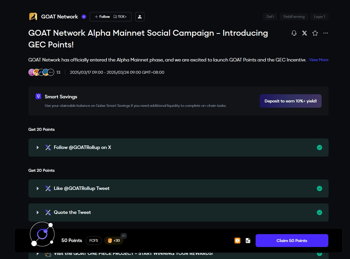Click the Claim 50 Points button
The width and height of the screenshot is (350, 259).
point(292,241)
